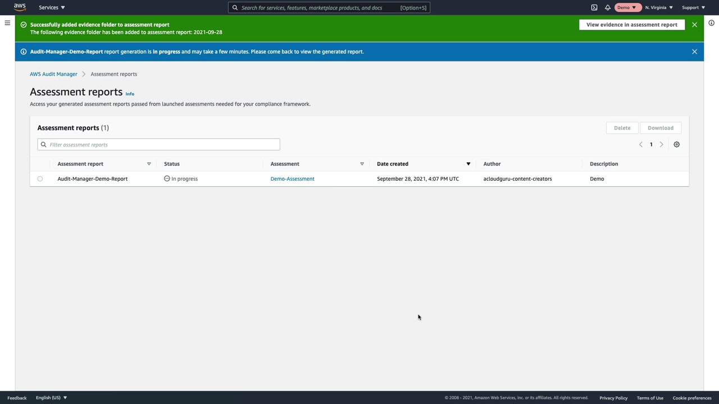Dismiss the green success banner
Viewport: 719px width, 404px height.
coord(694,25)
